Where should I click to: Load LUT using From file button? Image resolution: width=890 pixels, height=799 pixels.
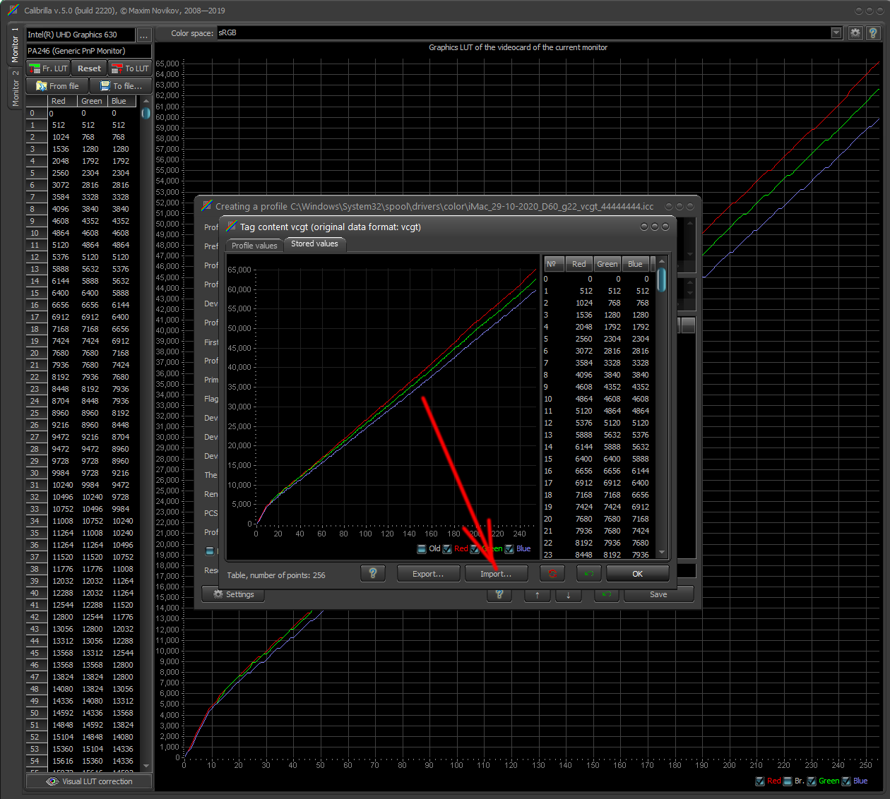pyautogui.click(x=57, y=86)
